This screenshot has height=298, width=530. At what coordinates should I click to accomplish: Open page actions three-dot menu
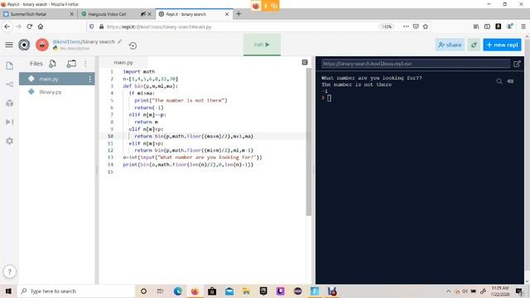(406, 26)
